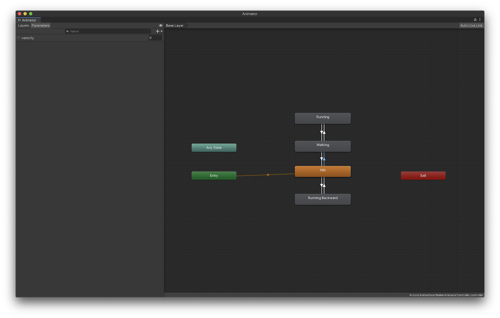
Task: Toggle the eye icon to hide the parameters panel
Action: [x=161, y=25]
